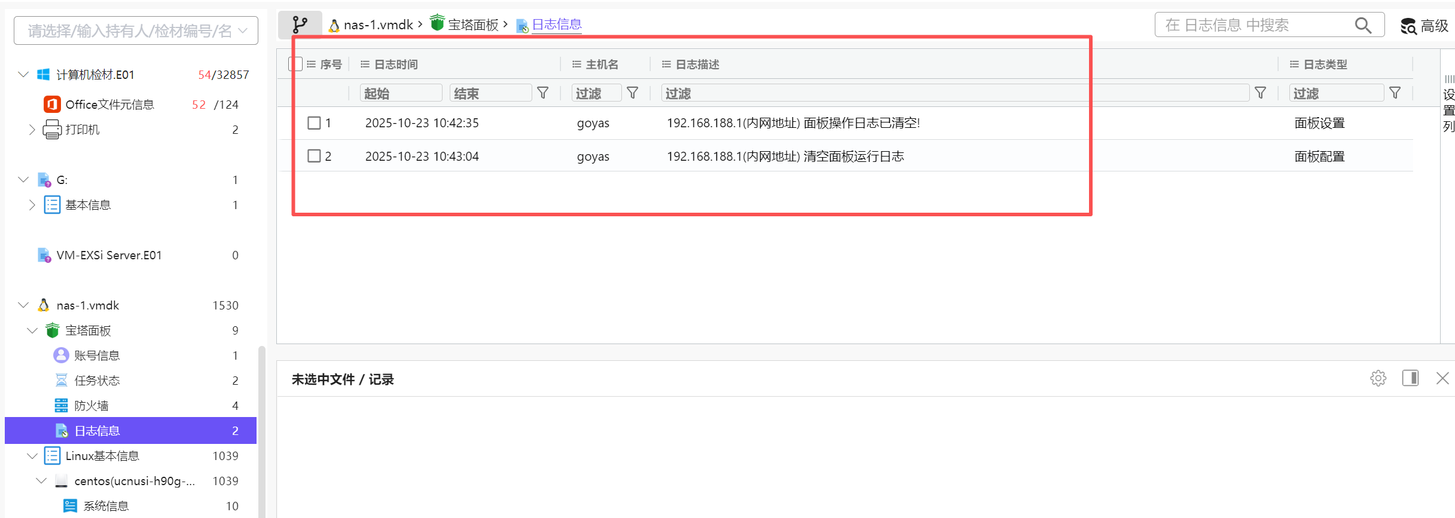Collapse the 计算机检材.E01 tree node
1455x518 pixels.
point(23,75)
